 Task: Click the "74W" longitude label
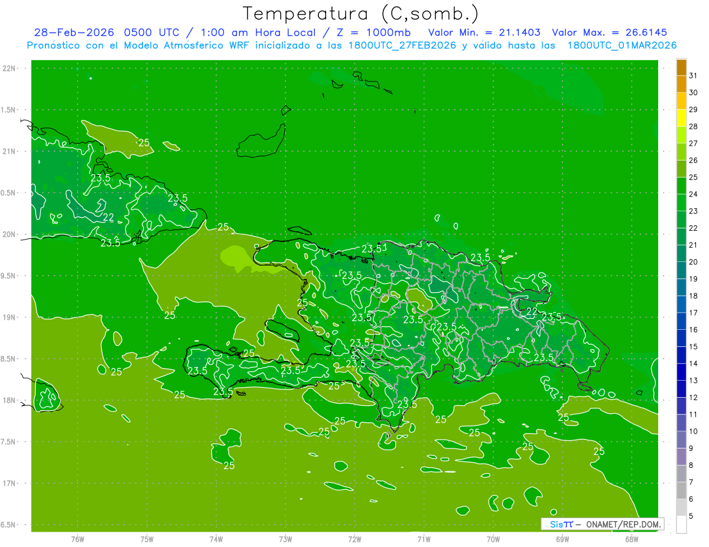[216, 539]
